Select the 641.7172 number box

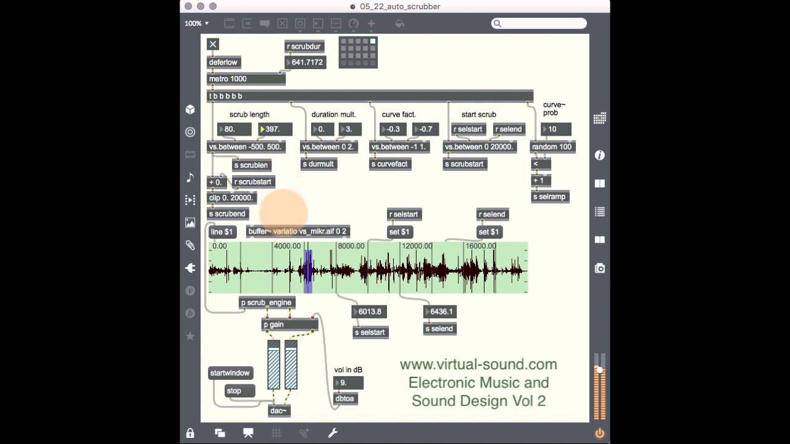(x=305, y=62)
